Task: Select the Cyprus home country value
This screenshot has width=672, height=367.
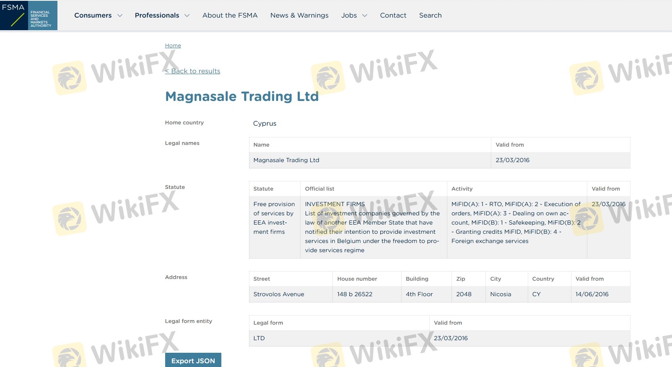Action: (265, 124)
